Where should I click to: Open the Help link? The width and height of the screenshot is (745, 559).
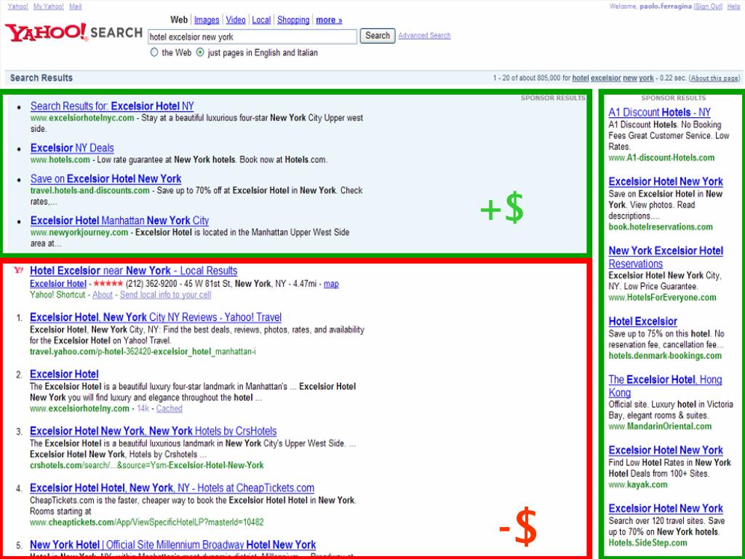733,7
